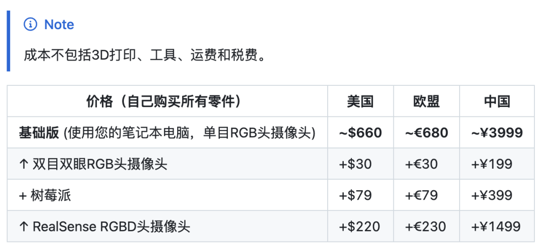This screenshot has height=246, width=542.
Task: Click the up arrow before RealSense RGBD
Action: 24,226
